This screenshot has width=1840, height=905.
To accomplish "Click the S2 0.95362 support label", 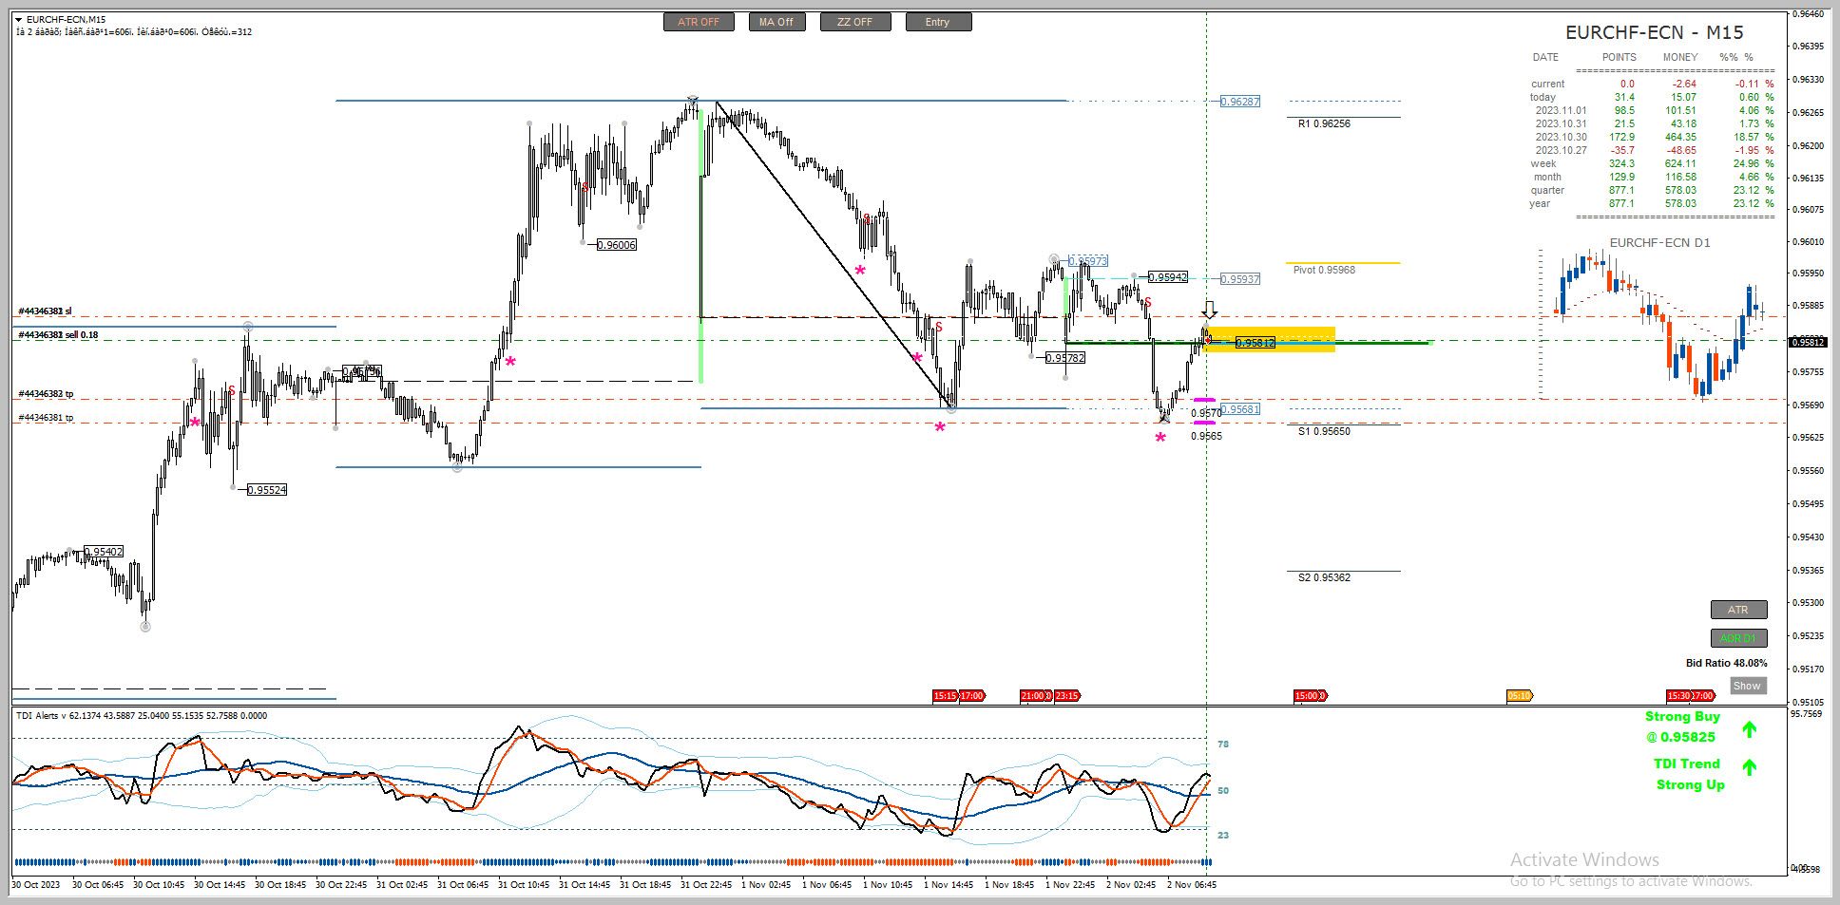I will 1324,577.
